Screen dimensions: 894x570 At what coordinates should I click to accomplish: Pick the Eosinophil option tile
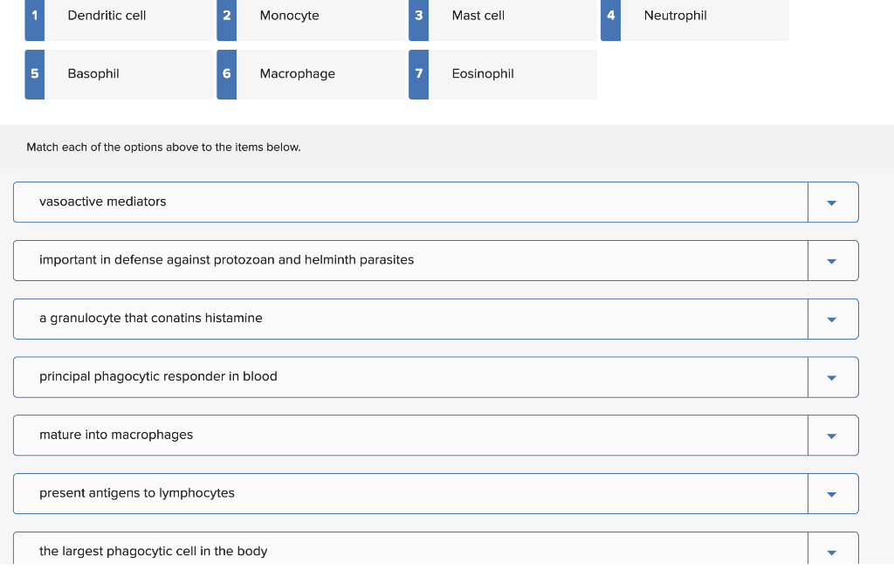(503, 75)
